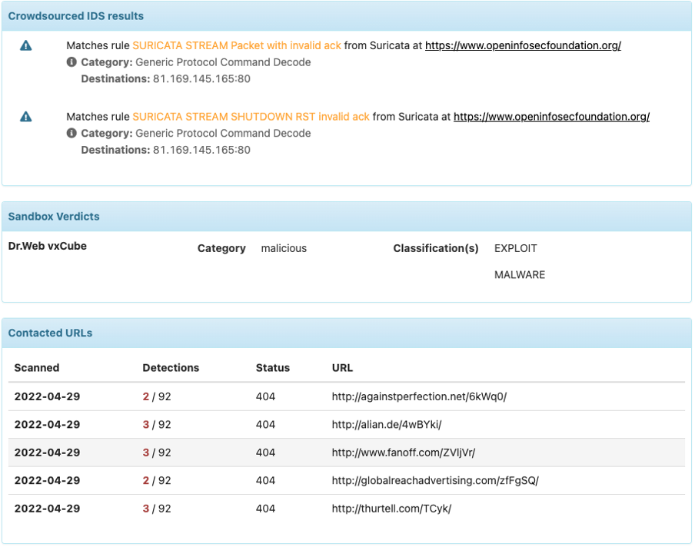
Task: Visit second openinfosecfoundation.org link
Action: 551,117
